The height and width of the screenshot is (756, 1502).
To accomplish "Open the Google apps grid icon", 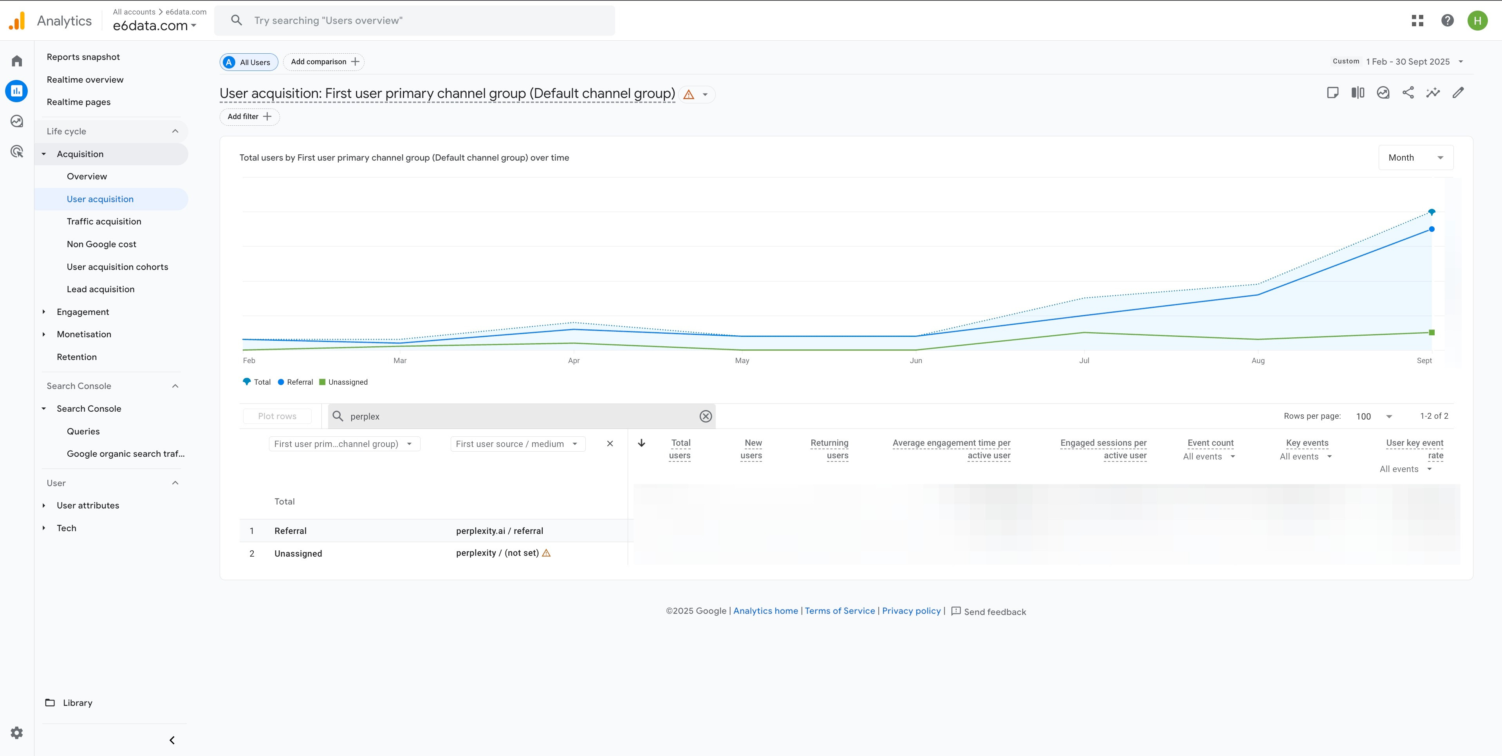I will pos(1417,21).
